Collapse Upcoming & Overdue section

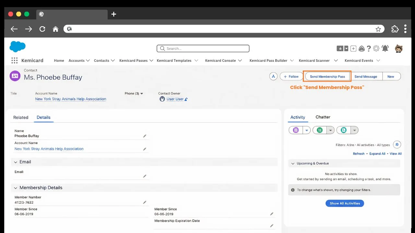coord(293,163)
